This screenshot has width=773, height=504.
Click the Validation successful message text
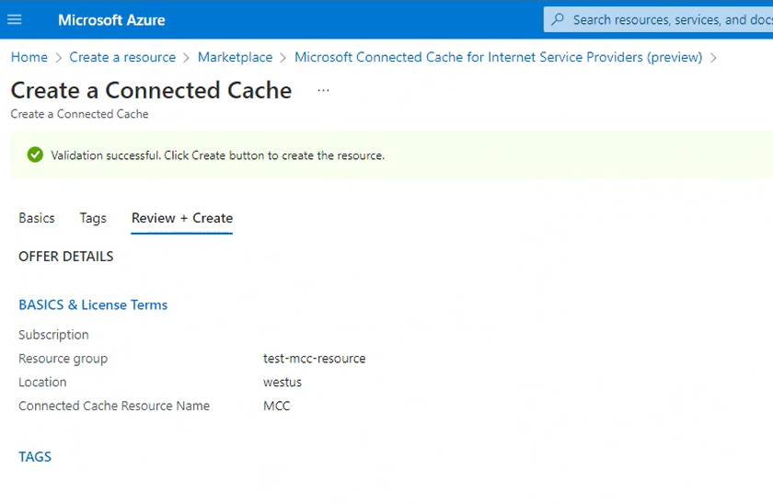217,155
